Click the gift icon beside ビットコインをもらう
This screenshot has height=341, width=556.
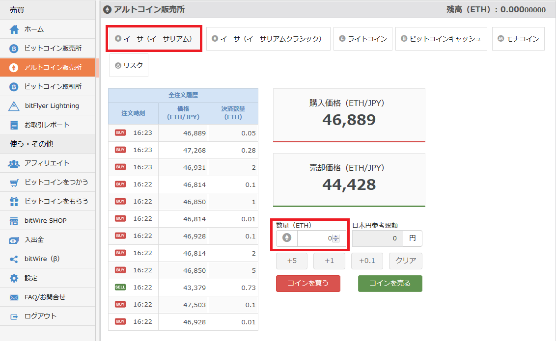[x=14, y=202]
